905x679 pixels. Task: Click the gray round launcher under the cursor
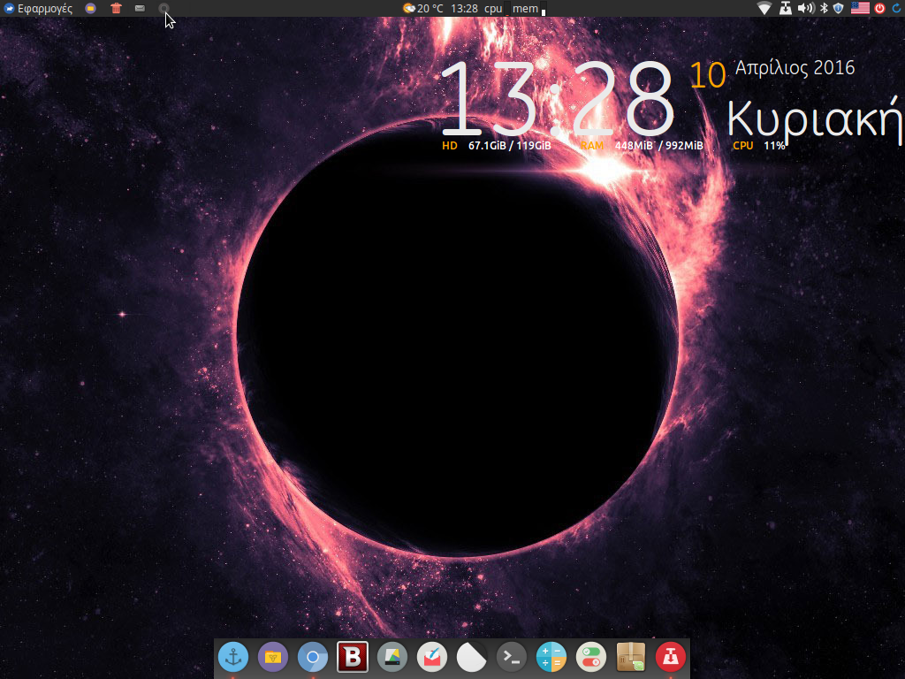[164, 8]
